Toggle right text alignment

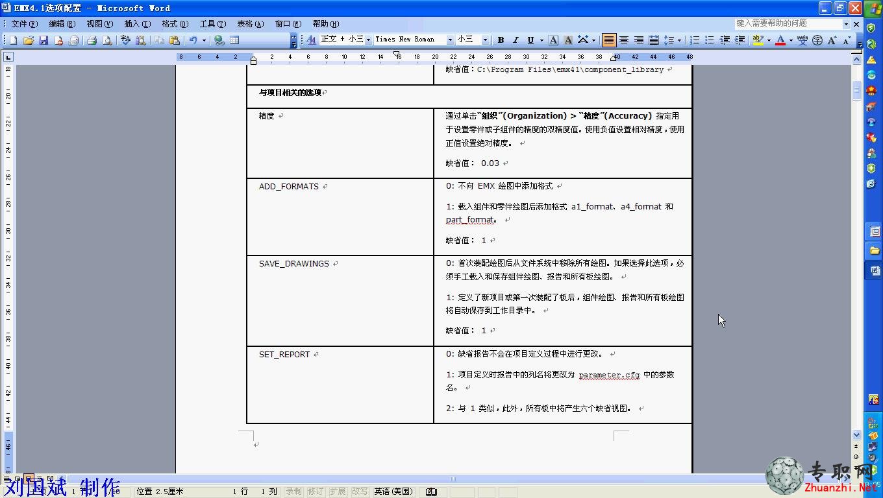[639, 40]
